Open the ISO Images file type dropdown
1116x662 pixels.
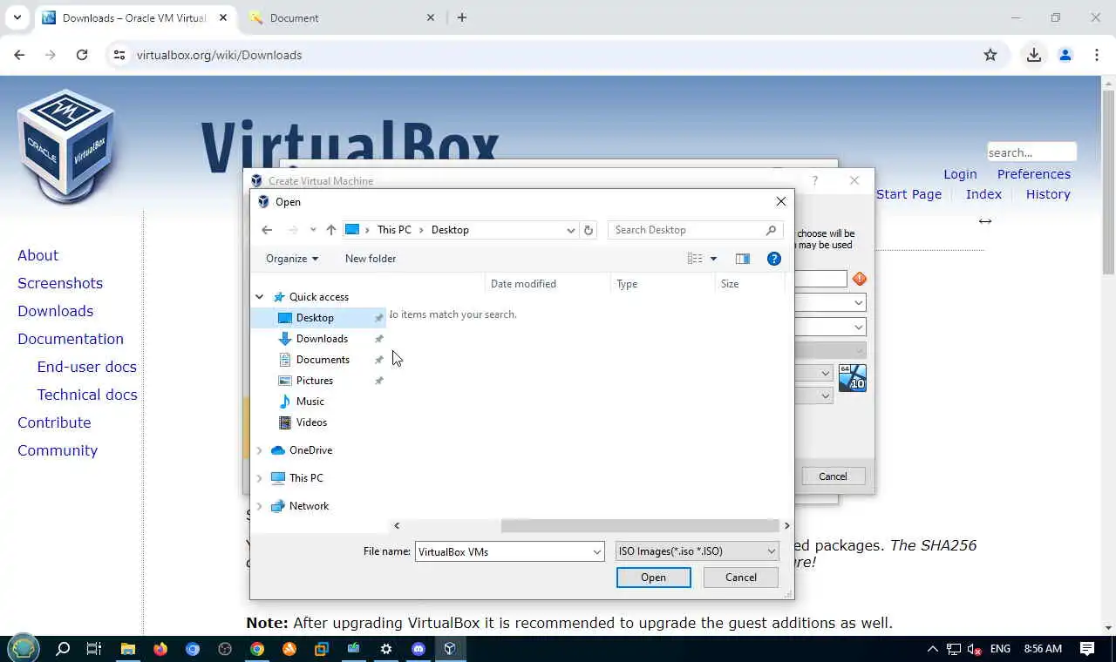[697, 551]
